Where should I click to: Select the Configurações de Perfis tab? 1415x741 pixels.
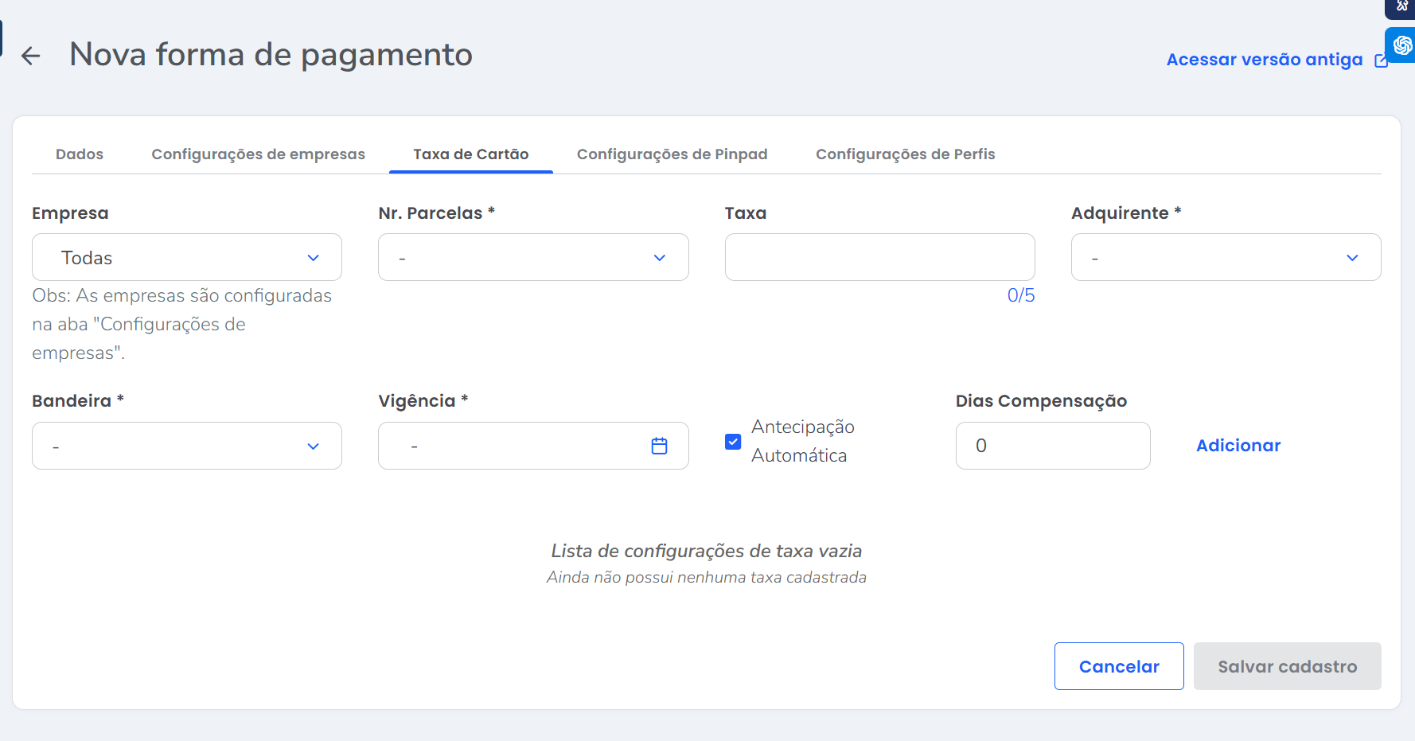pyautogui.click(x=905, y=154)
